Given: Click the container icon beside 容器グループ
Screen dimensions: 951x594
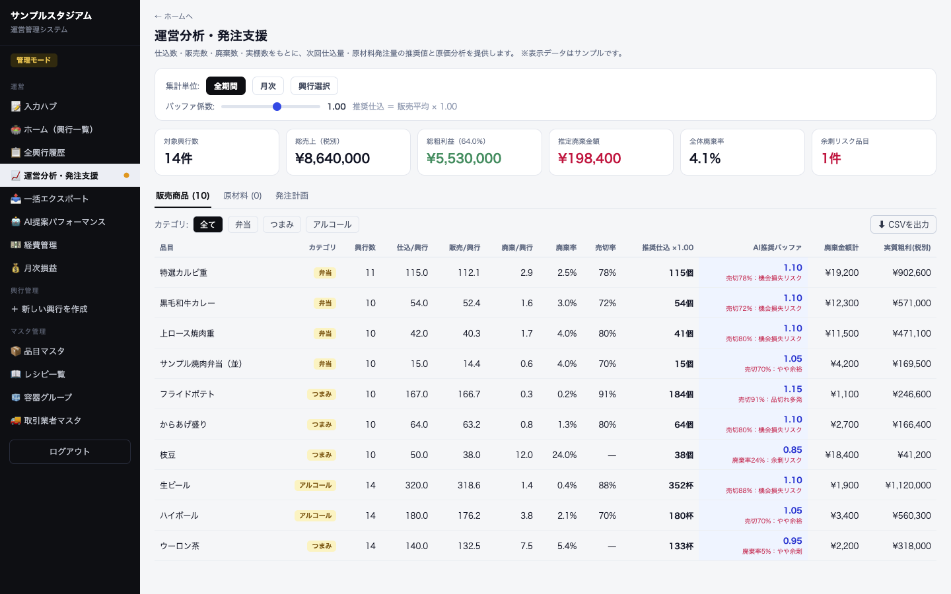Looking at the screenshot, I should (16, 397).
